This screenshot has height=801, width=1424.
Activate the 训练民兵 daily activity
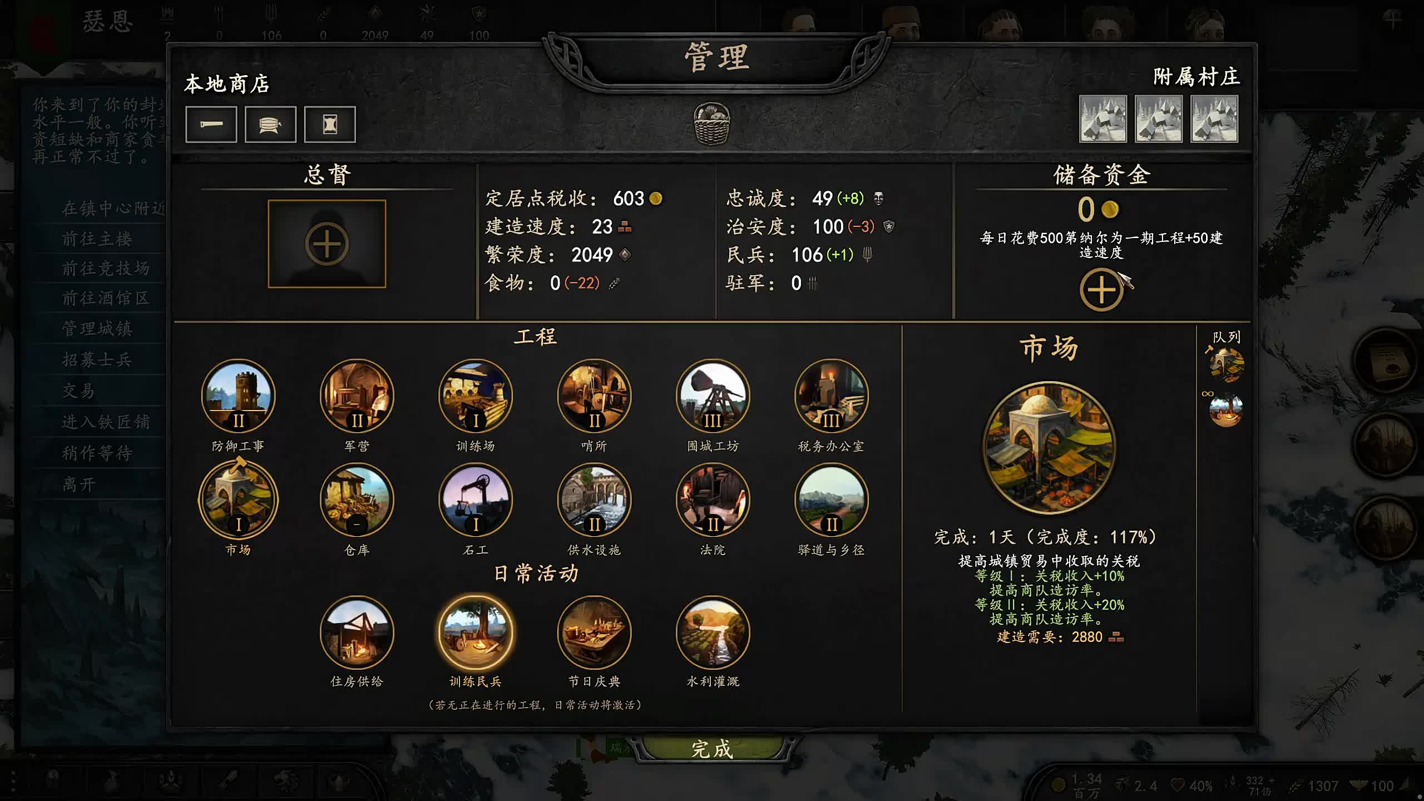[x=476, y=632]
